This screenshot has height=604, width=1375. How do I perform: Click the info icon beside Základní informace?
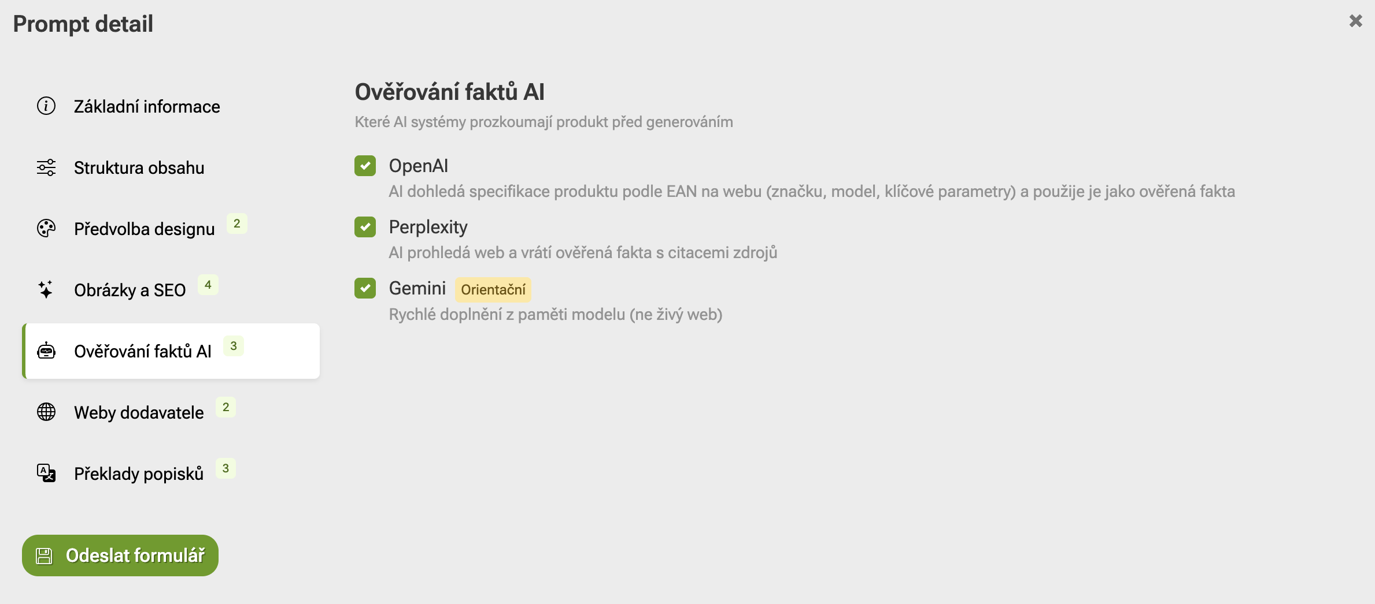[46, 106]
